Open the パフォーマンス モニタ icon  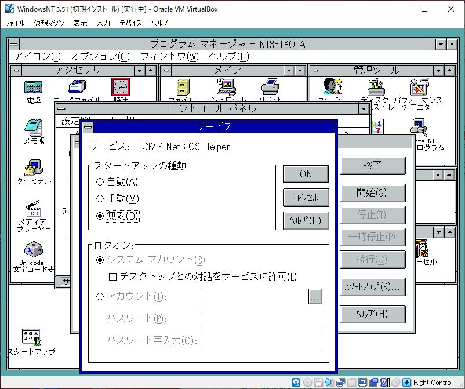[x=419, y=88]
